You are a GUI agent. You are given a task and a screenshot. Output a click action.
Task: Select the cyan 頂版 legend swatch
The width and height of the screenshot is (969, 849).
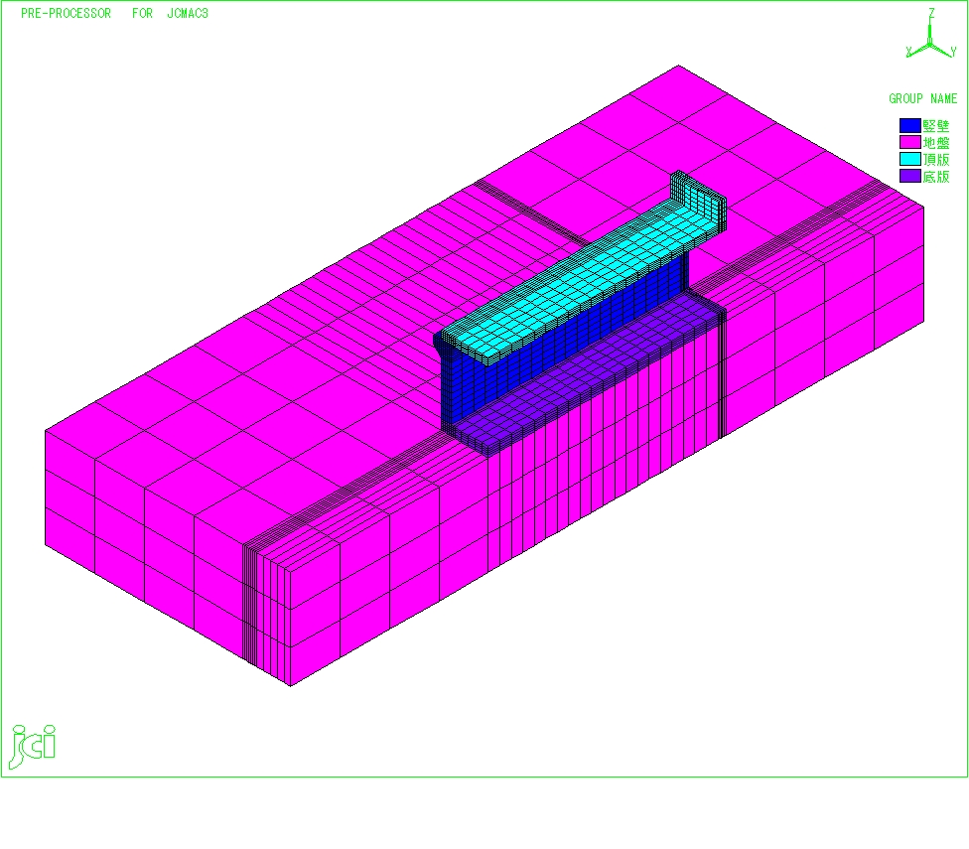point(909,160)
